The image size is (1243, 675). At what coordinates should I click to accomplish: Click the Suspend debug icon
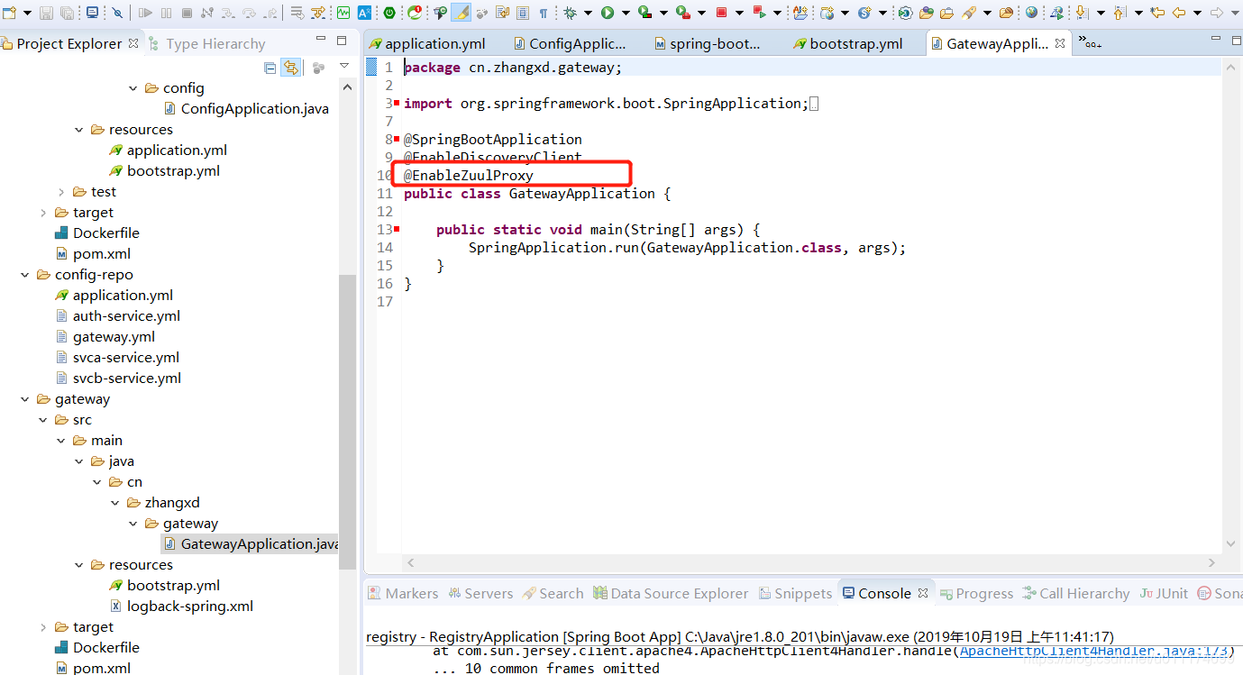(x=166, y=13)
